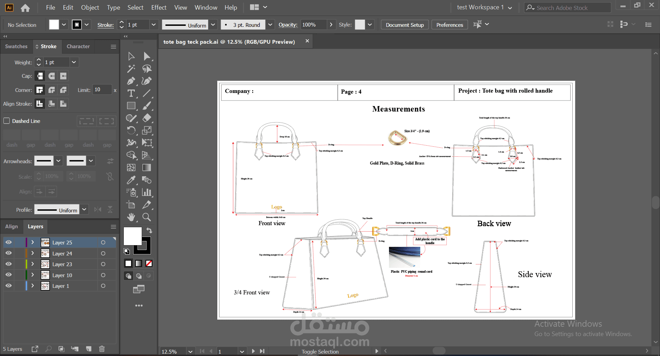
Task: Open the File menu
Action: click(x=51, y=7)
